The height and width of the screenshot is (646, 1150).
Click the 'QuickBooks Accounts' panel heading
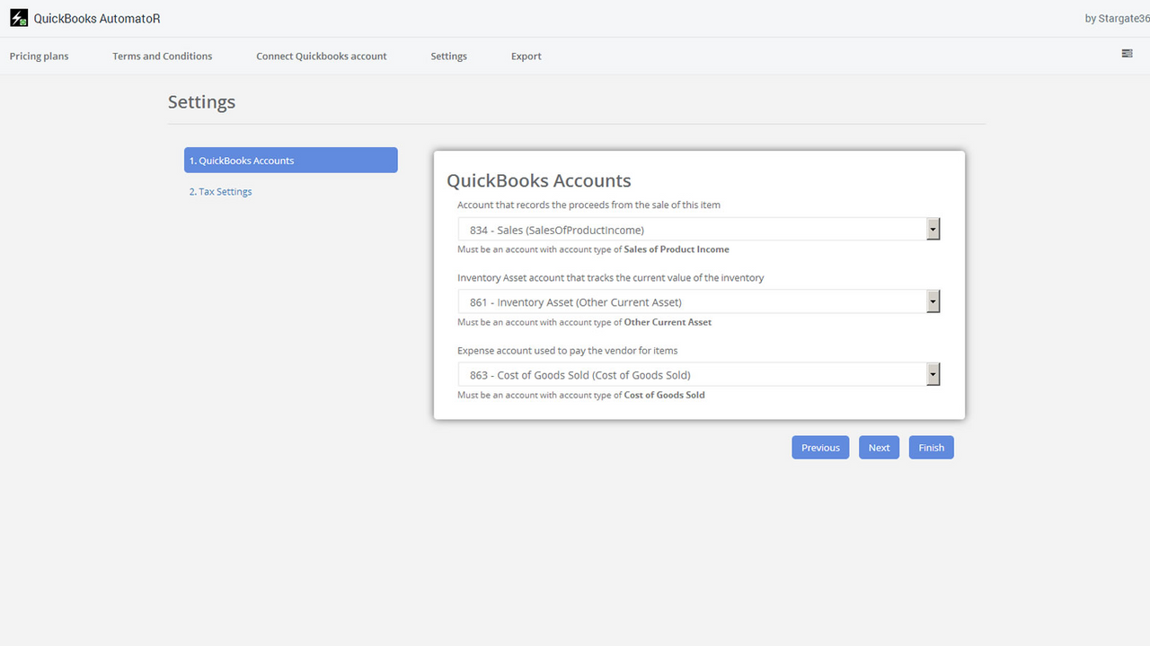tap(539, 180)
